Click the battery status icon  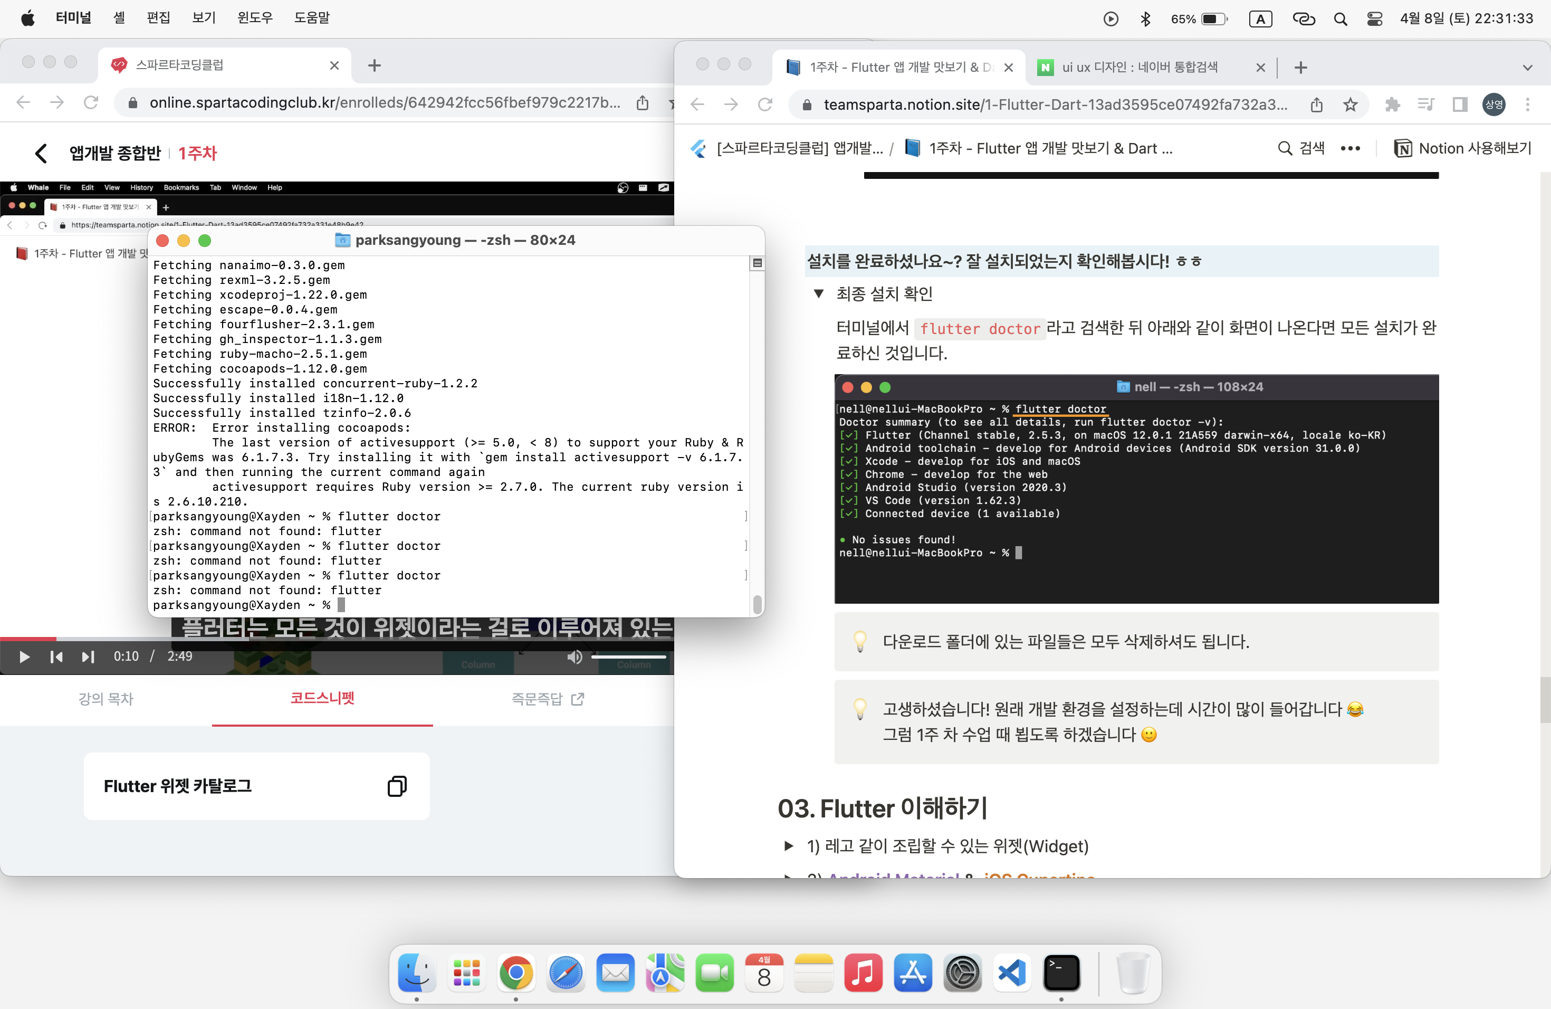coord(1214,19)
